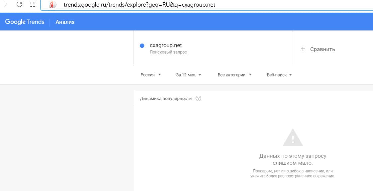
Task: Edit the cxagroup.net search term
Action: 166,46
